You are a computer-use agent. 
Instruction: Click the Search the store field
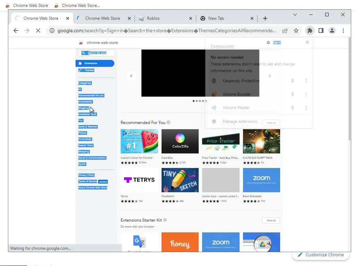coord(96,53)
